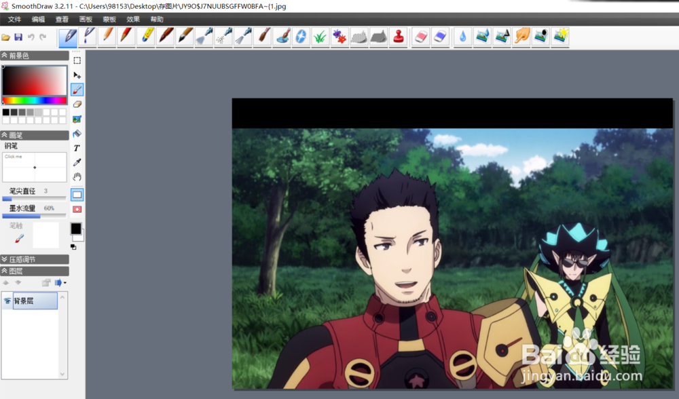Activate the paintbrush tool in side toolbox
This screenshot has width=679, height=399.
(x=77, y=90)
